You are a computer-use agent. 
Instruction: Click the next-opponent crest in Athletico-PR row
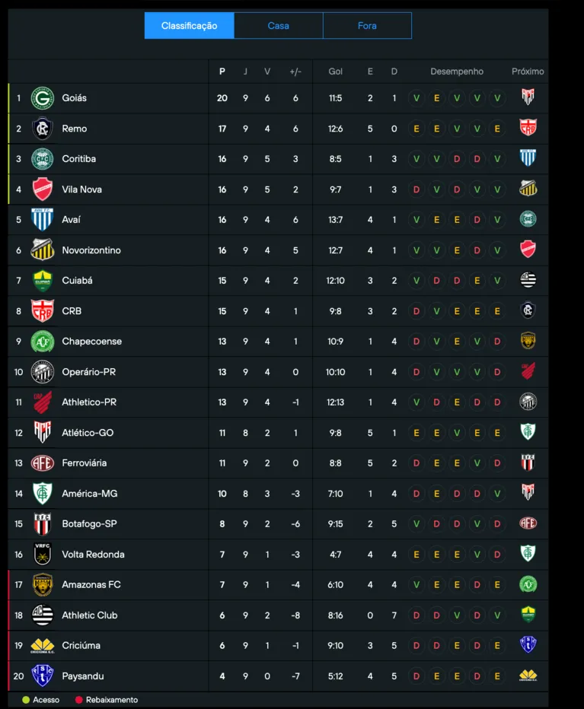[528, 402]
